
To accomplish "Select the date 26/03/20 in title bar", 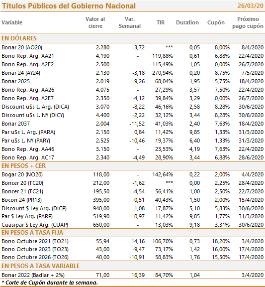I will pyautogui.click(x=251, y=6).
